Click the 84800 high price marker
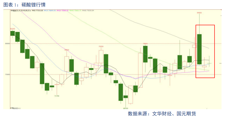The image size is (225, 122). 199,13
